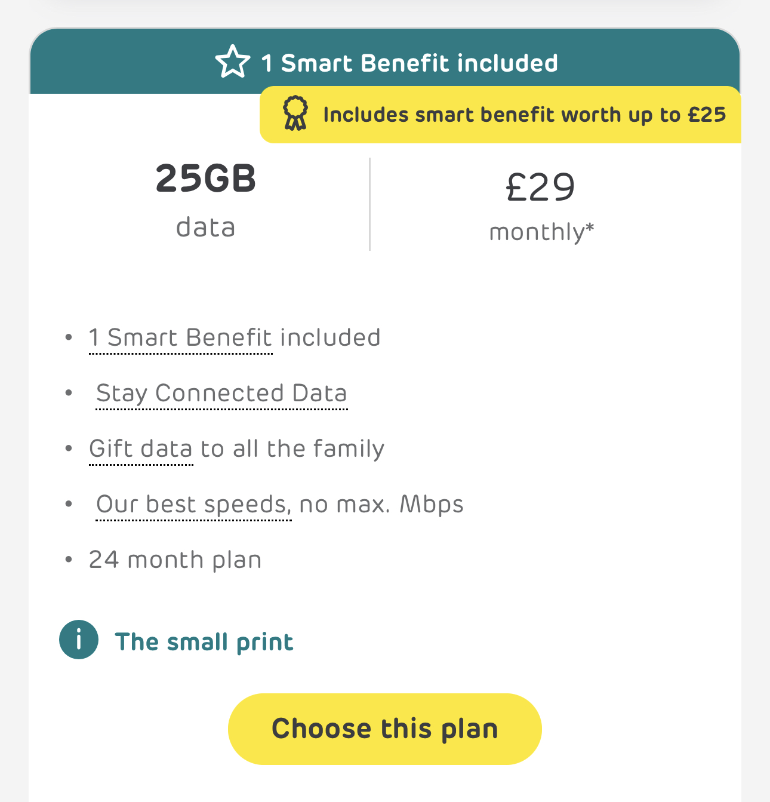This screenshot has height=802, width=770.
Task: Click the vertical divider between data and price
Action: [370, 204]
